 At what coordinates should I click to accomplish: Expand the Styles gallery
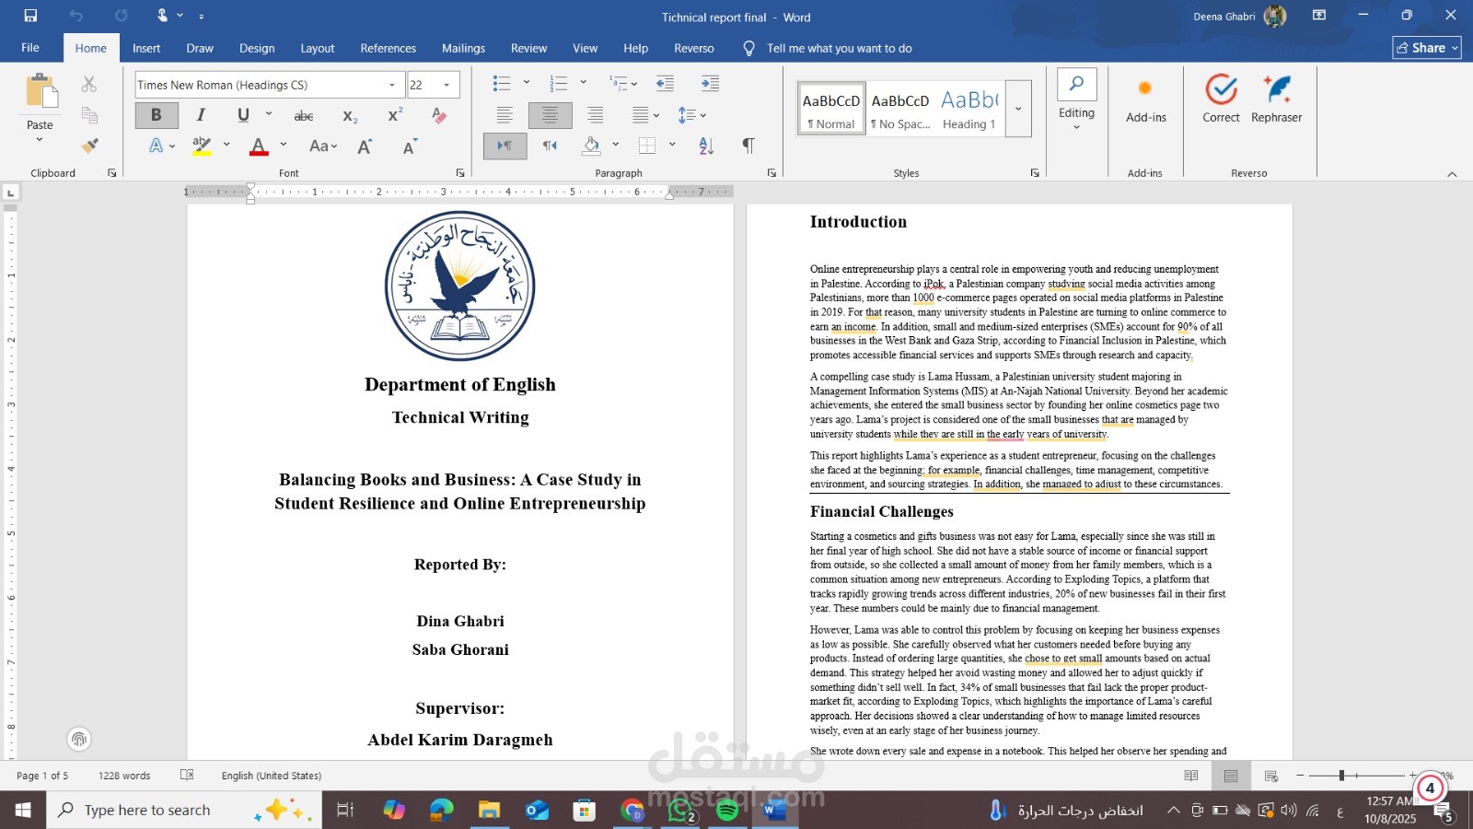click(x=1018, y=109)
